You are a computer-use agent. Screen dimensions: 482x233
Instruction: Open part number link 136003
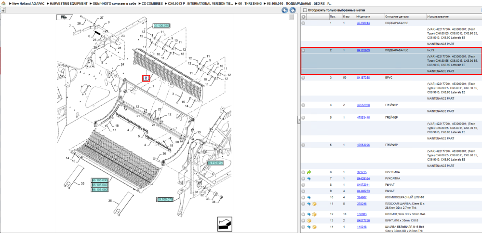pos(361,214)
